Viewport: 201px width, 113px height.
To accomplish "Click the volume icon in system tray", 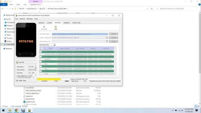I will [182, 110].
